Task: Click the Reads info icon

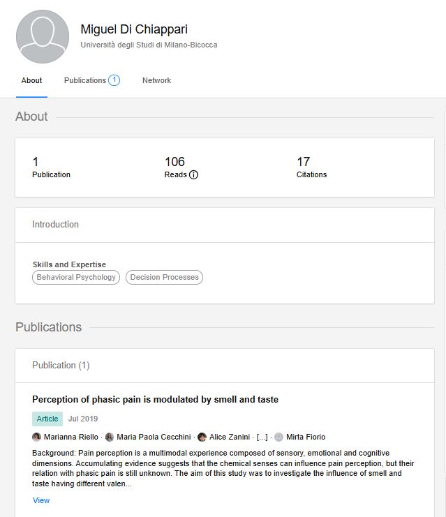Action: (193, 174)
